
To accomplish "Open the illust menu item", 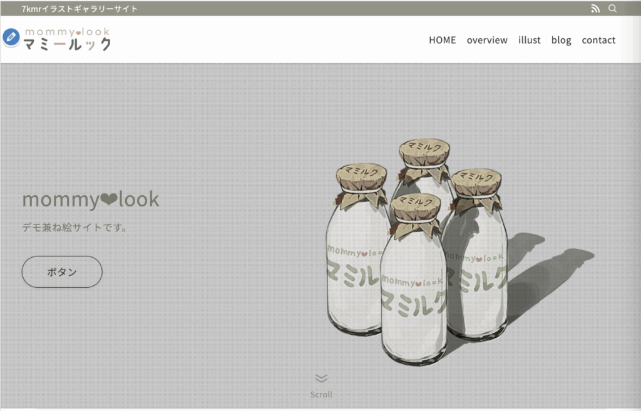I will tap(530, 40).
